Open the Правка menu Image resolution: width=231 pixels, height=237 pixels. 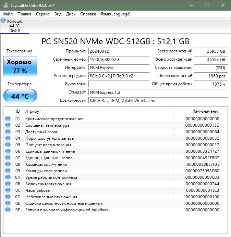[x=24, y=14]
